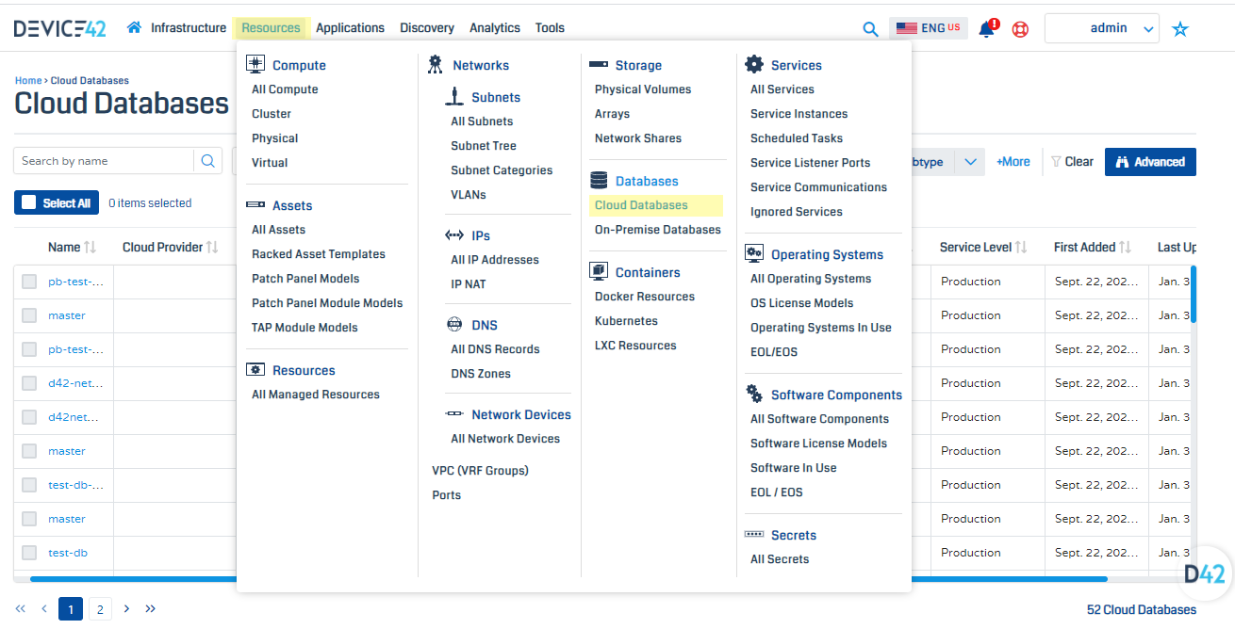The image size is (1235, 629).
Task: Click the Containers section icon
Action: pyautogui.click(x=599, y=271)
